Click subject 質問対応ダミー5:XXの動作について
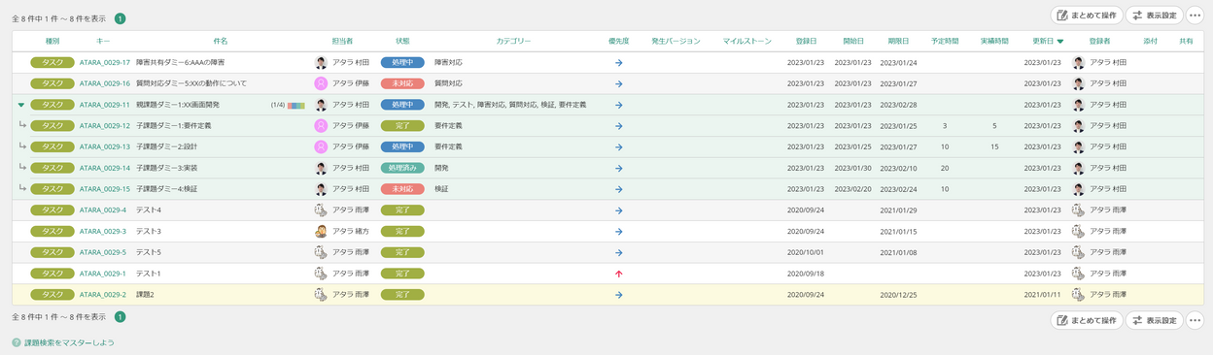Viewport: 1213px width, 355px height. pos(191,83)
